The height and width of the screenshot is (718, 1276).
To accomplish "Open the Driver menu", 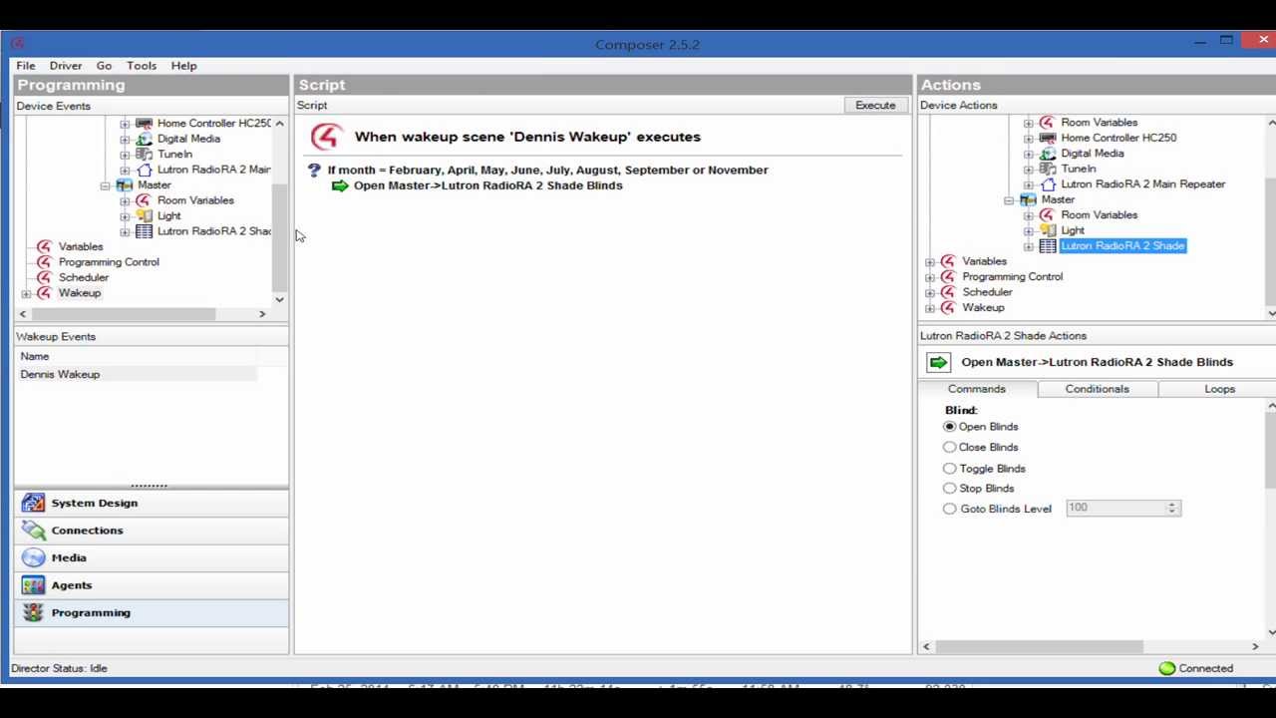I will [66, 66].
